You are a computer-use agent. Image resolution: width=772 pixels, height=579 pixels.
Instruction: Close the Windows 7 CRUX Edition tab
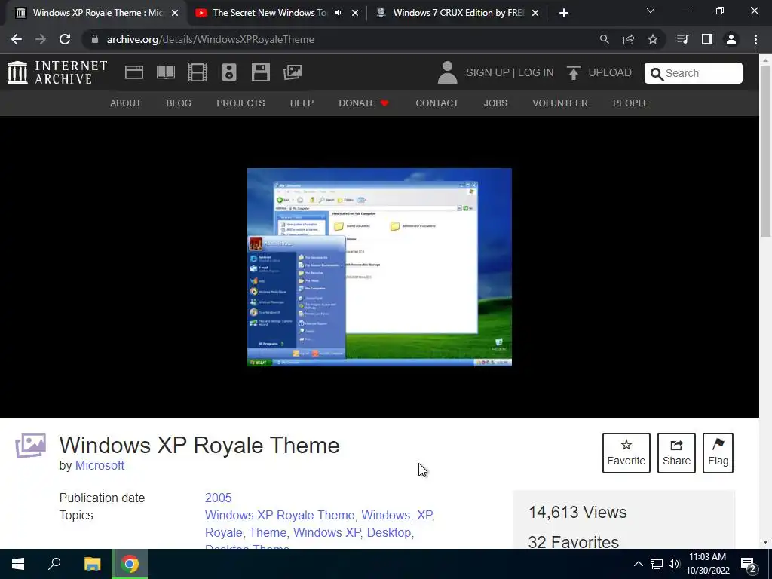tap(535, 13)
